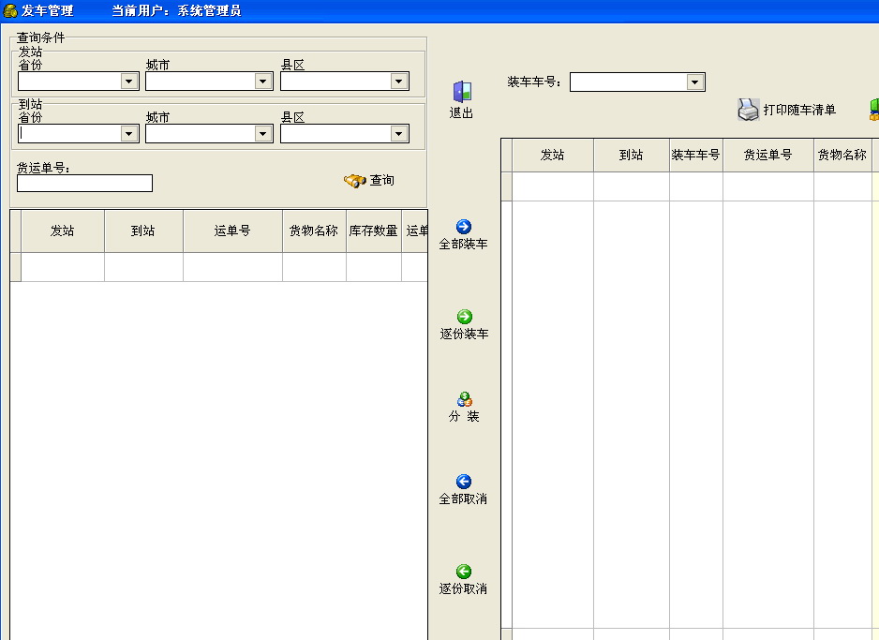Click the 逐份装车 green arrow icon
879x640 pixels.
click(x=463, y=317)
